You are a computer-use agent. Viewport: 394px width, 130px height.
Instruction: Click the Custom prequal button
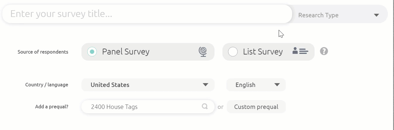(256, 107)
